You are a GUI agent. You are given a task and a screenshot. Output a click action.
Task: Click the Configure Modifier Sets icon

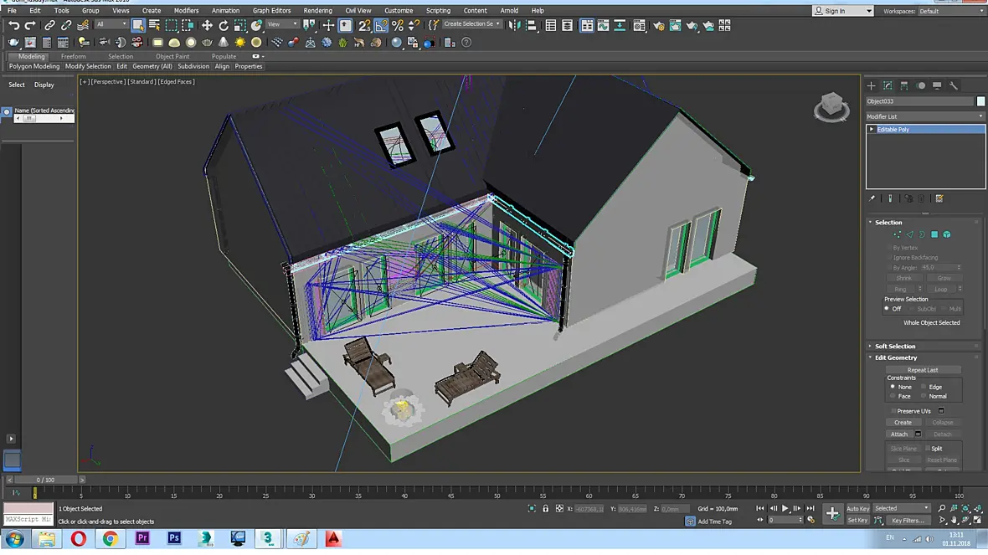[939, 198]
